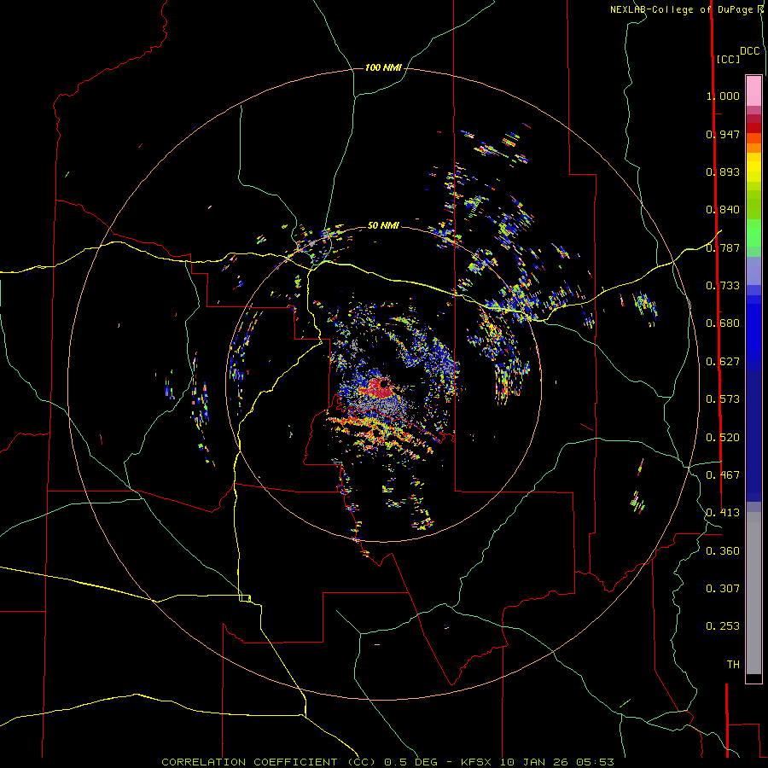Click the orange color bar segment
This screenshot has height=768, width=768.
pos(753,148)
